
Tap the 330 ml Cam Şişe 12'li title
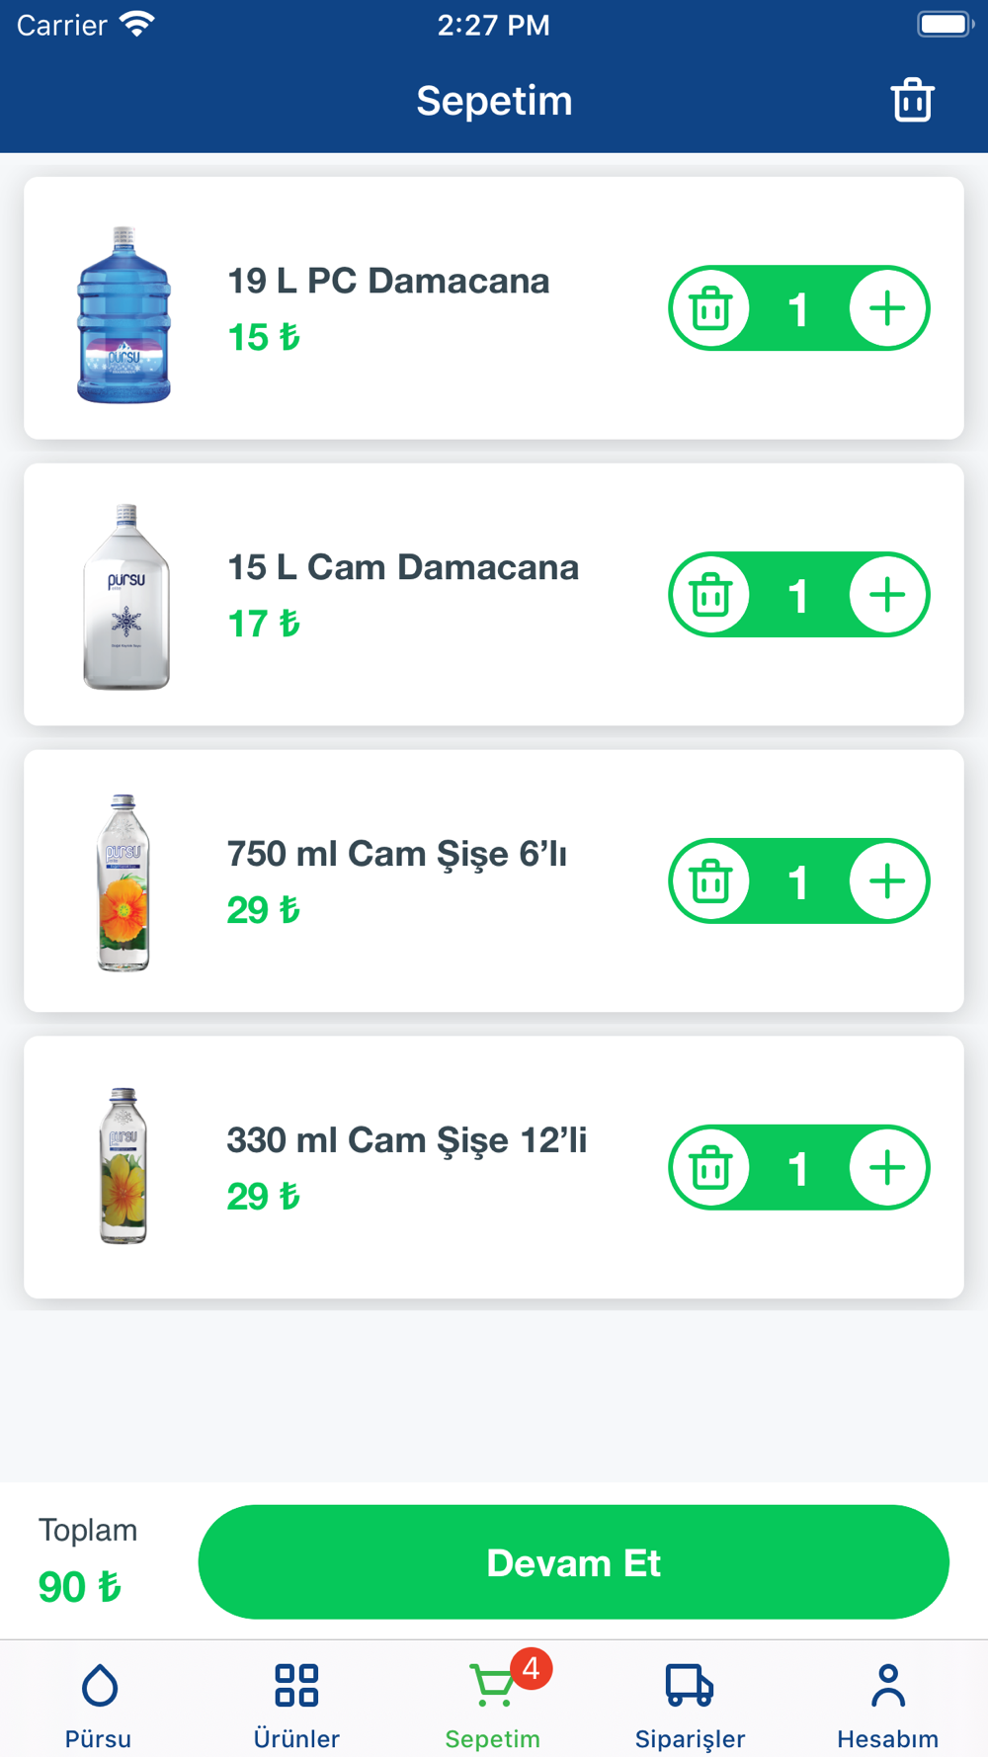pyautogui.click(x=406, y=1140)
